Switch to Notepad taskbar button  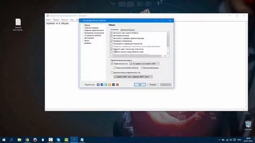pos(82,140)
